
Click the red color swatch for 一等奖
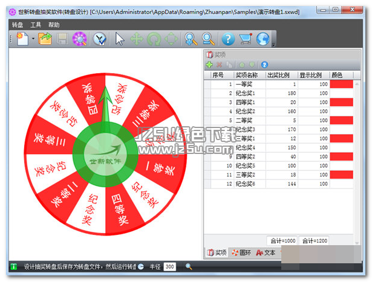click(341, 85)
